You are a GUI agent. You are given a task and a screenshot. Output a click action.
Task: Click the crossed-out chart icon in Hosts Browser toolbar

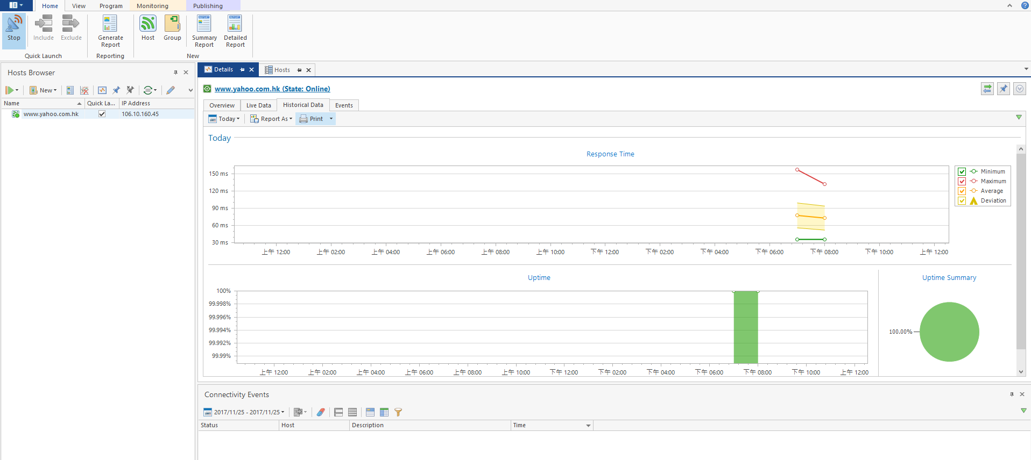[84, 90]
